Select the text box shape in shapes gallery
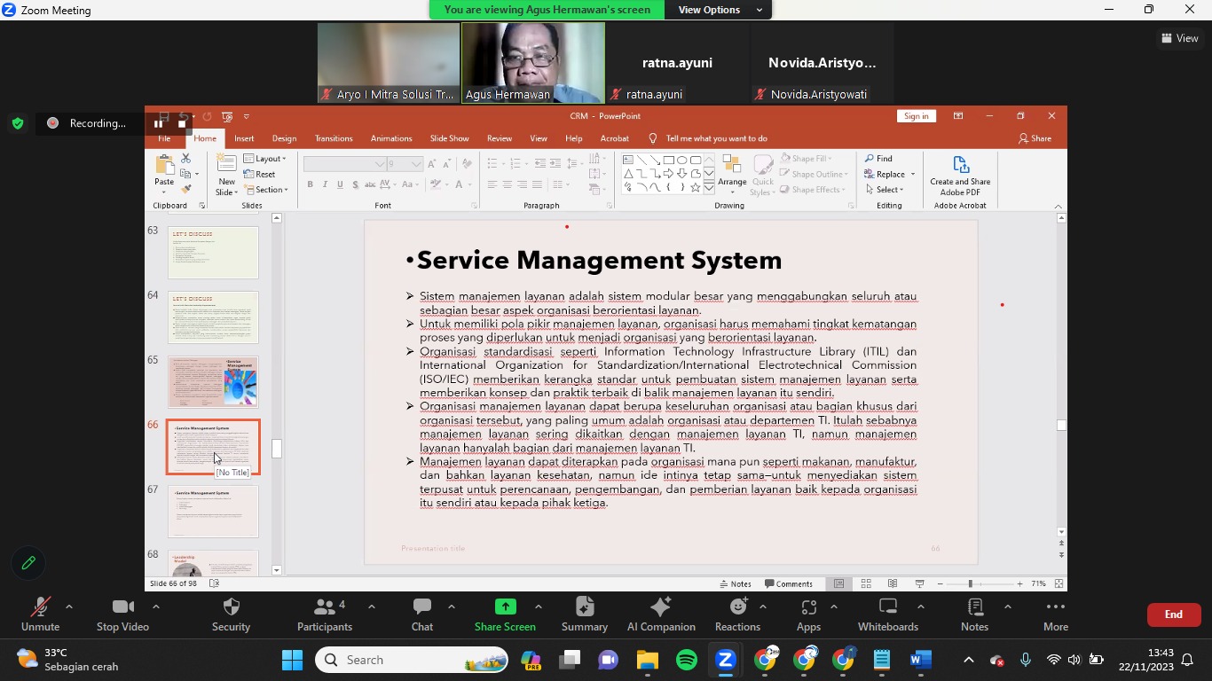 (x=628, y=160)
